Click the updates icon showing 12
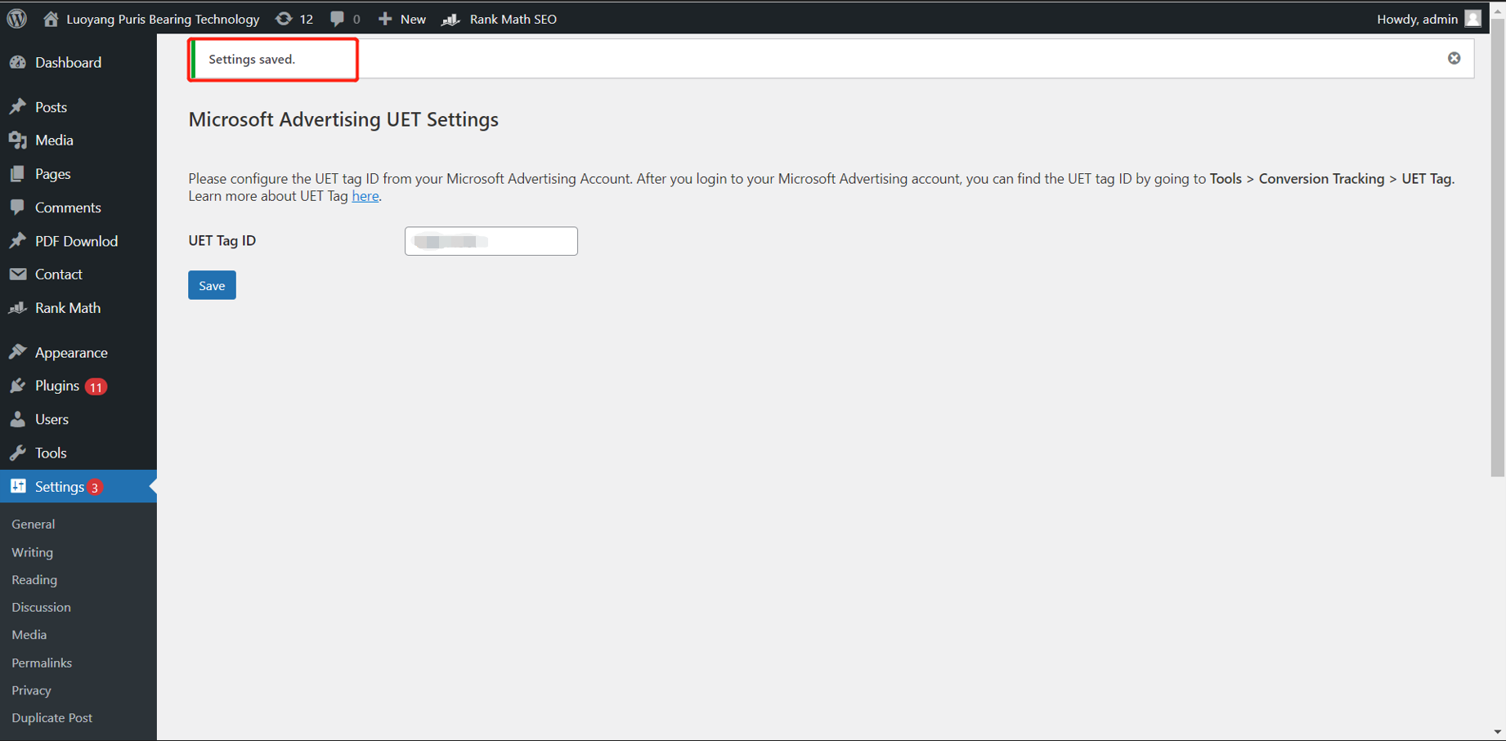 click(x=284, y=18)
